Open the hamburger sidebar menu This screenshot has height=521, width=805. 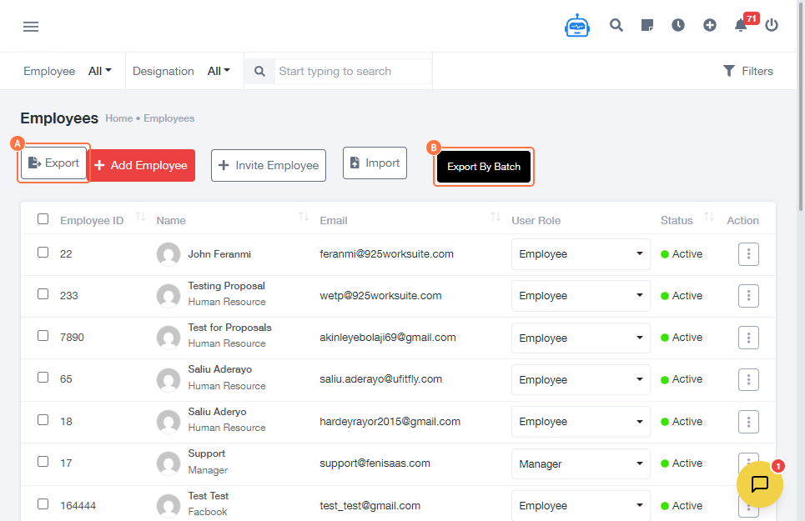(31, 27)
